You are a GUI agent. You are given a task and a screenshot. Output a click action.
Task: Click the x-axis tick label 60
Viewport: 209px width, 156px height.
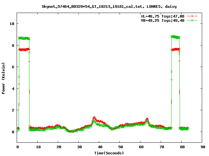pos(141,147)
